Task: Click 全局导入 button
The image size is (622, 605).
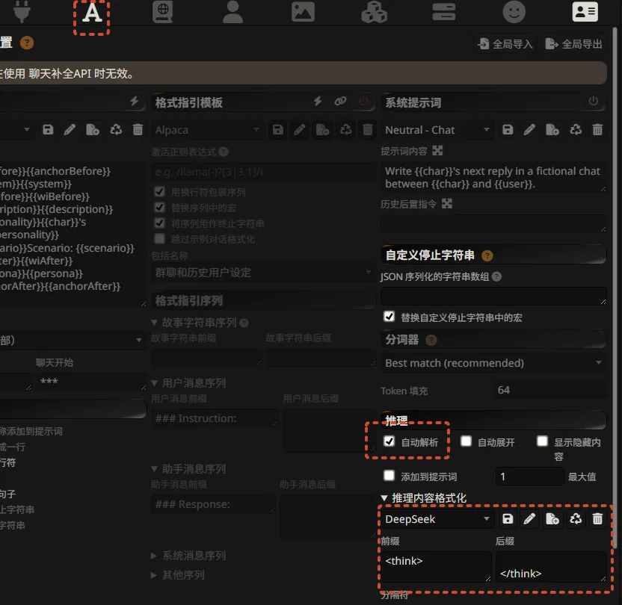Action: [505, 44]
